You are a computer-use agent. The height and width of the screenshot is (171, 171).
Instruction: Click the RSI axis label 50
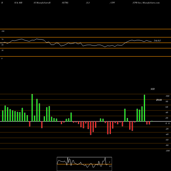pyautogui.click(x=2, y=45)
